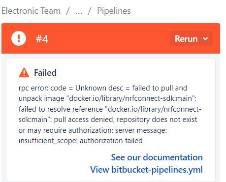The height and width of the screenshot is (182, 226).
Task: Expand the Rerun dropdown chevron
Action: pos(205,39)
